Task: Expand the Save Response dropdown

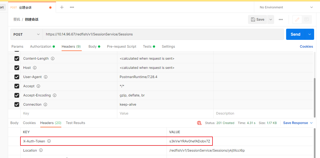Action: (x=298, y=123)
